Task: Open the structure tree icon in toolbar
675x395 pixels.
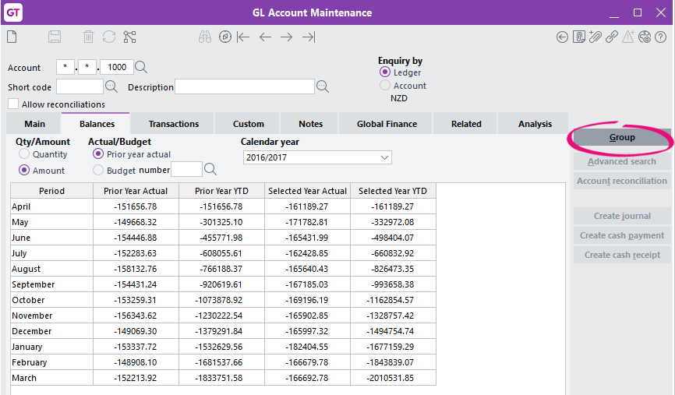Action: click(x=129, y=37)
